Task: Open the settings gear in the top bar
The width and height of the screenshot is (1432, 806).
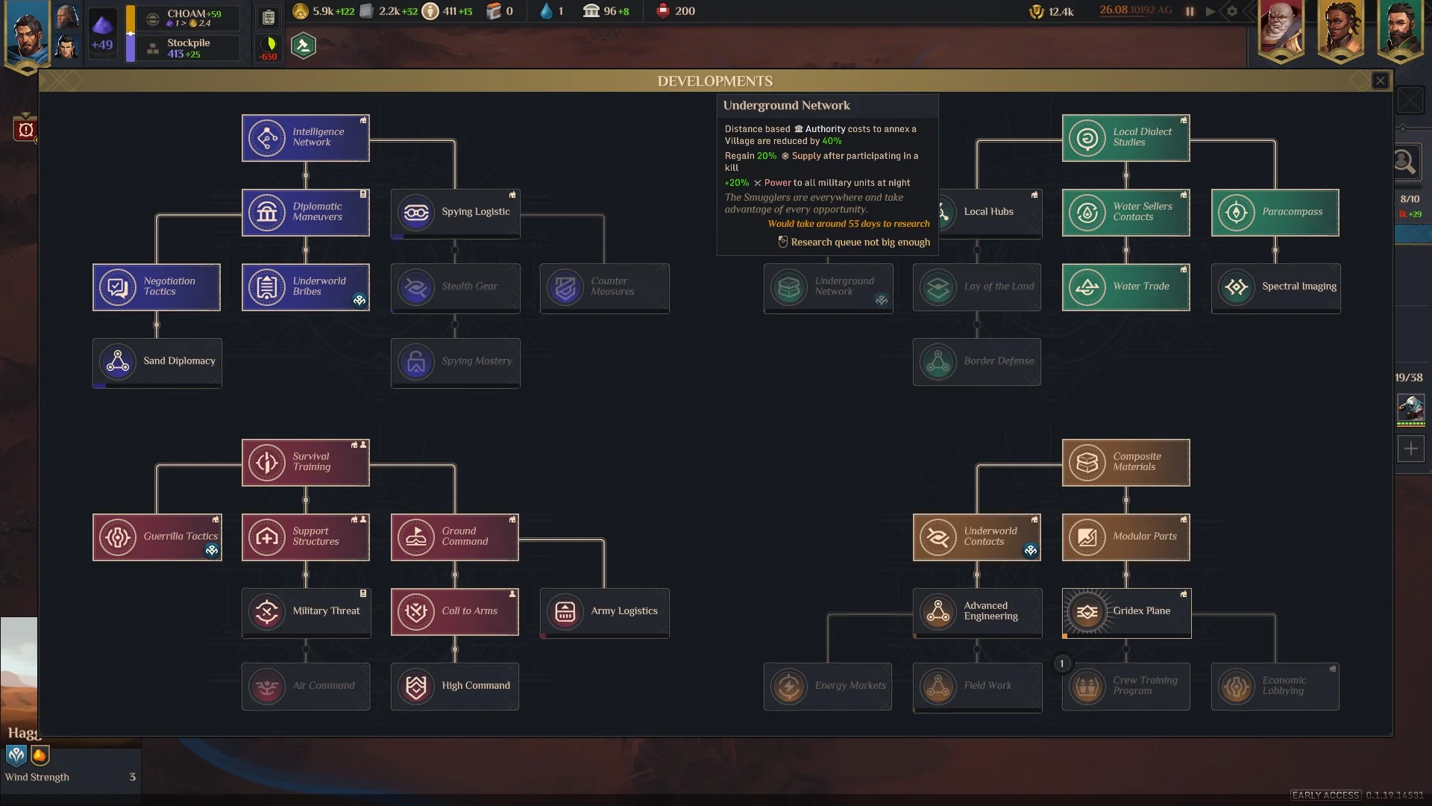Action: [x=1232, y=11]
